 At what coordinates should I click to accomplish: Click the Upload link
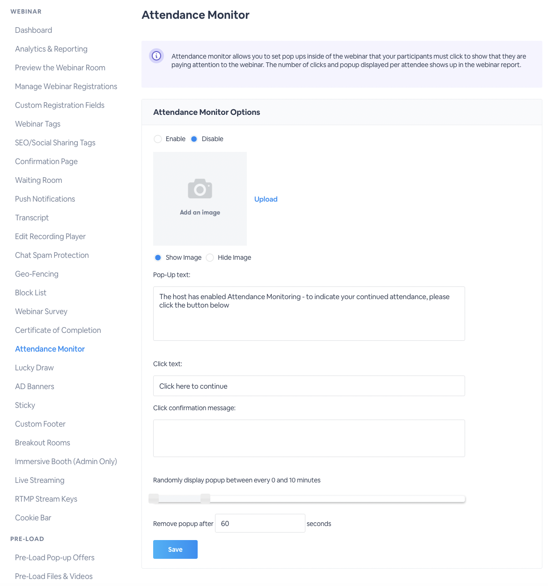point(266,199)
